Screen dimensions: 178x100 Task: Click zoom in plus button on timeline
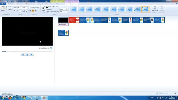coord(175,93)
